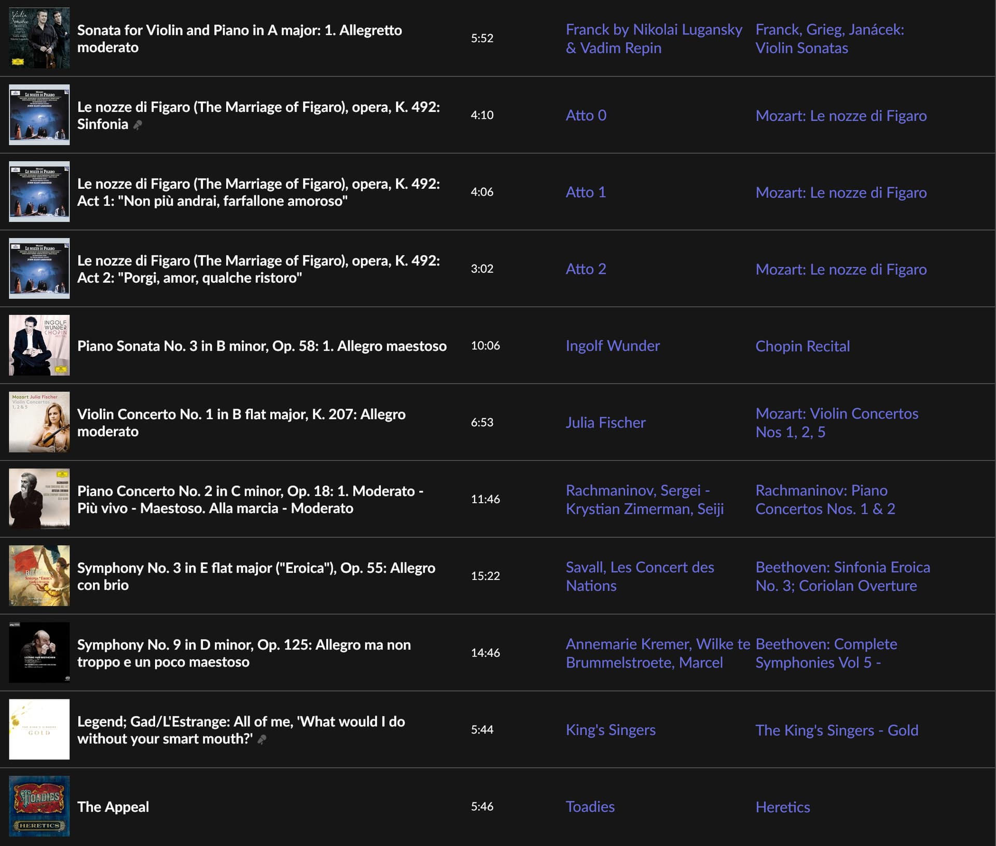Open album Heretics

pyautogui.click(x=782, y=806)
